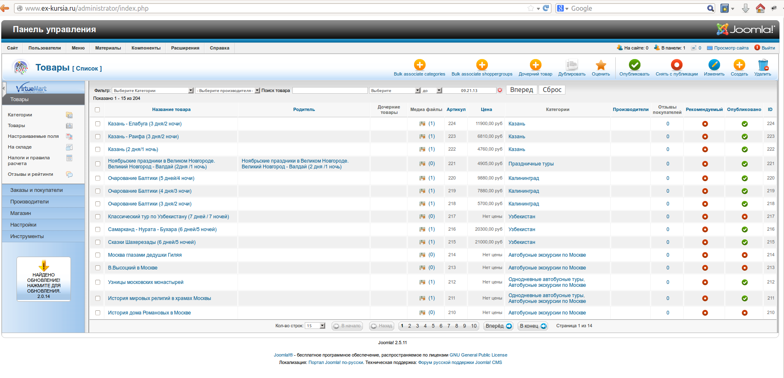The width and height of the screenshot is (784, 378).
Task: Check the box for Очарование Балтики (5 дней/4 ночи)
Action: coord(98,178)
